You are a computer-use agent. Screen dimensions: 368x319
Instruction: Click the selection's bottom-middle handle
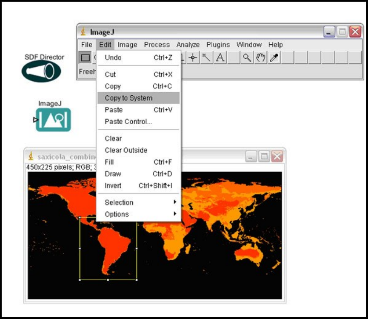[x=108, y=280]
